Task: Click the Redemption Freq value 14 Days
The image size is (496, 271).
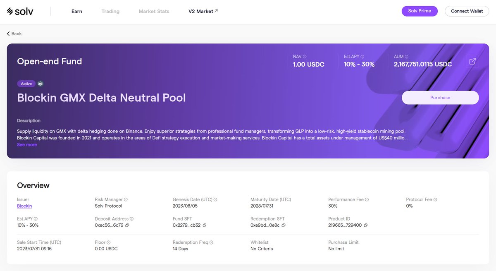Action: point(180,249)
